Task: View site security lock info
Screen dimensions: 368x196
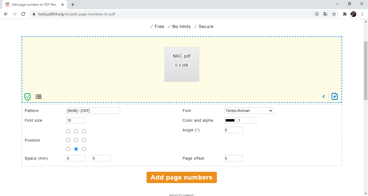Action: click(x=34, y=14)
